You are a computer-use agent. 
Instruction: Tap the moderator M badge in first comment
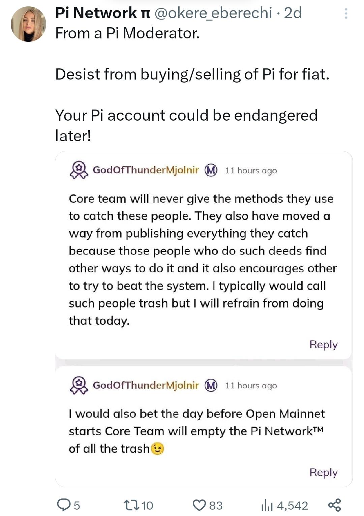click(x=211, y=170)
